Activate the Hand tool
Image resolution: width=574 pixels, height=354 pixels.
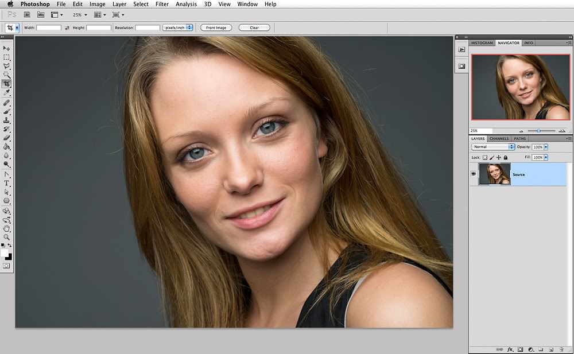pos(7,228)
